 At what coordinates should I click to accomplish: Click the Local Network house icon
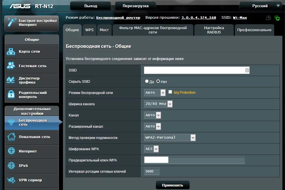(x=11, y=137)
